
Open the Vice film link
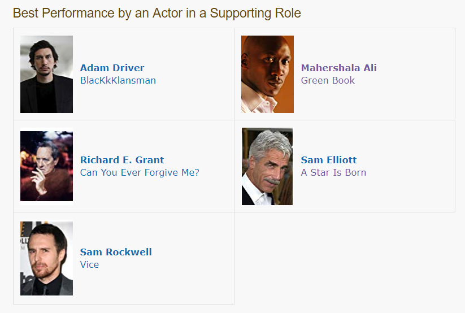pos(90,264)
